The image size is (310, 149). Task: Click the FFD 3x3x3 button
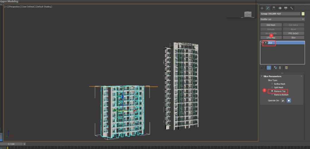[293, 33]
